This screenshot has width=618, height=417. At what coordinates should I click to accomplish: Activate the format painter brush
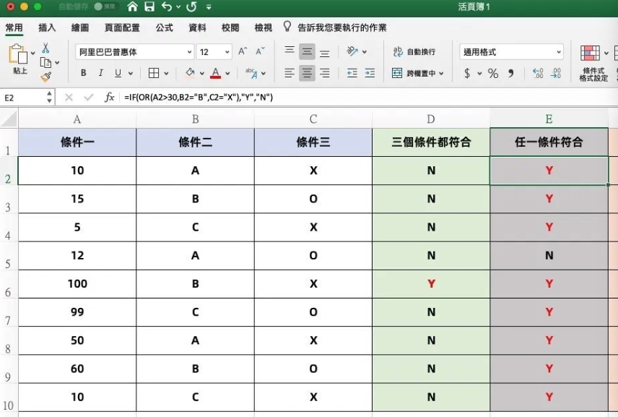[45, 76]
